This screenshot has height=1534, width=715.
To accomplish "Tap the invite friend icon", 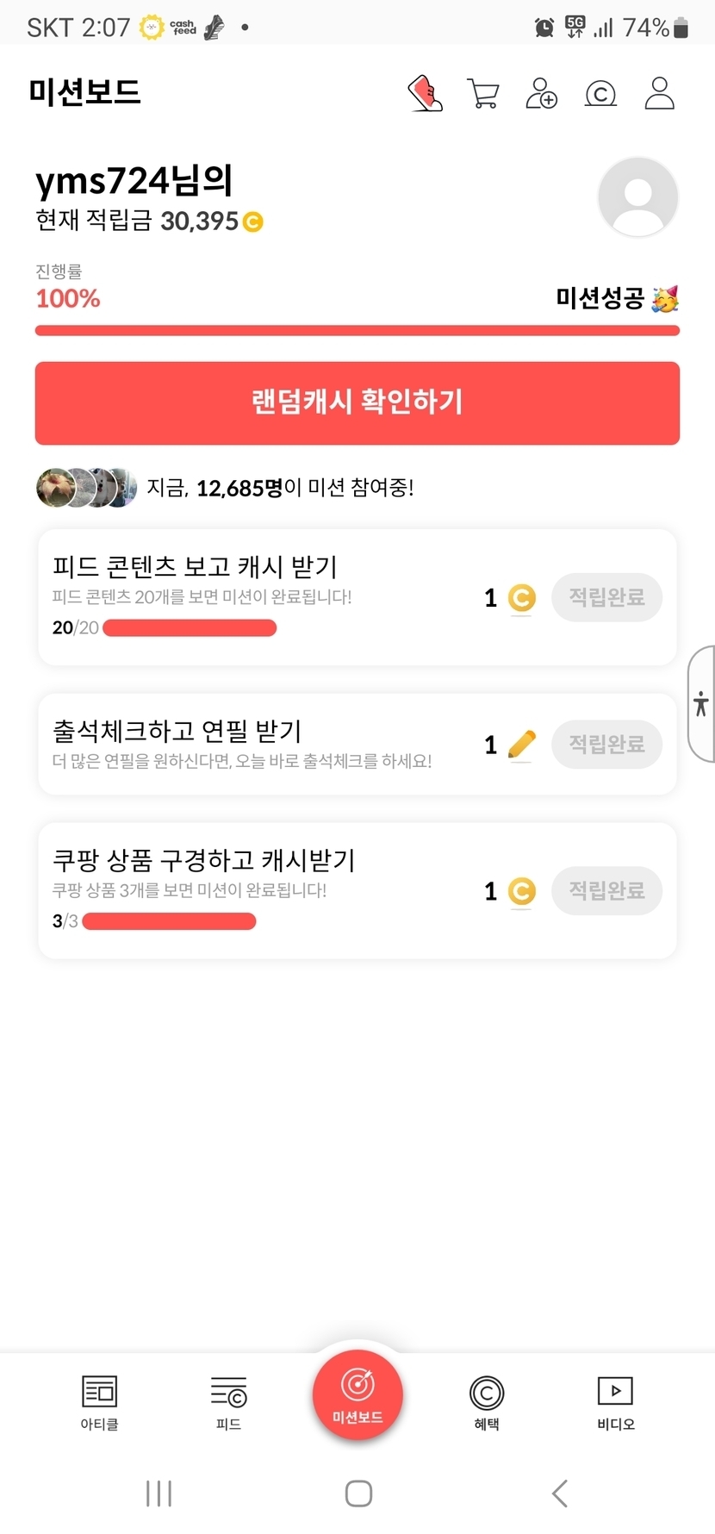I will [x=541, y=93].
